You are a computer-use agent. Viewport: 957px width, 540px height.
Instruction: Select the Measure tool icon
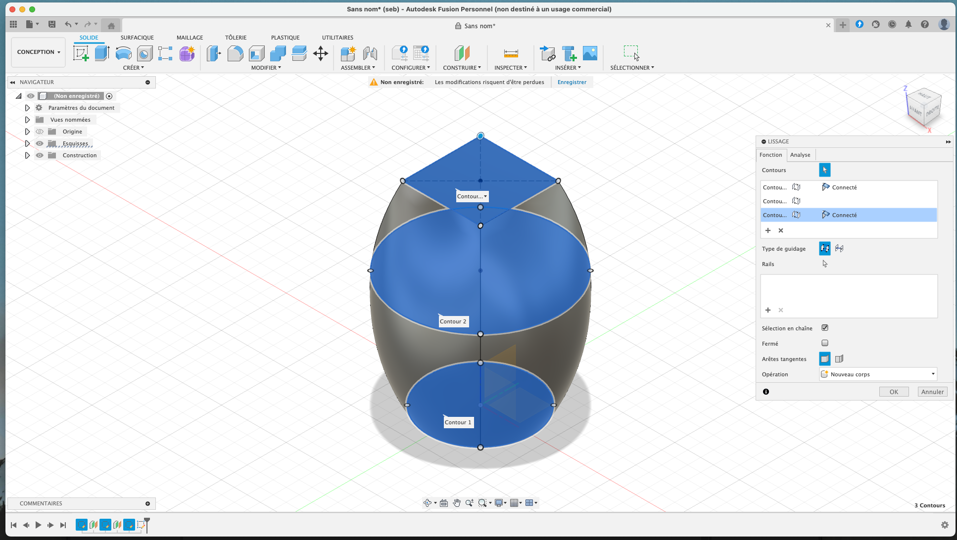pos(511,53)
